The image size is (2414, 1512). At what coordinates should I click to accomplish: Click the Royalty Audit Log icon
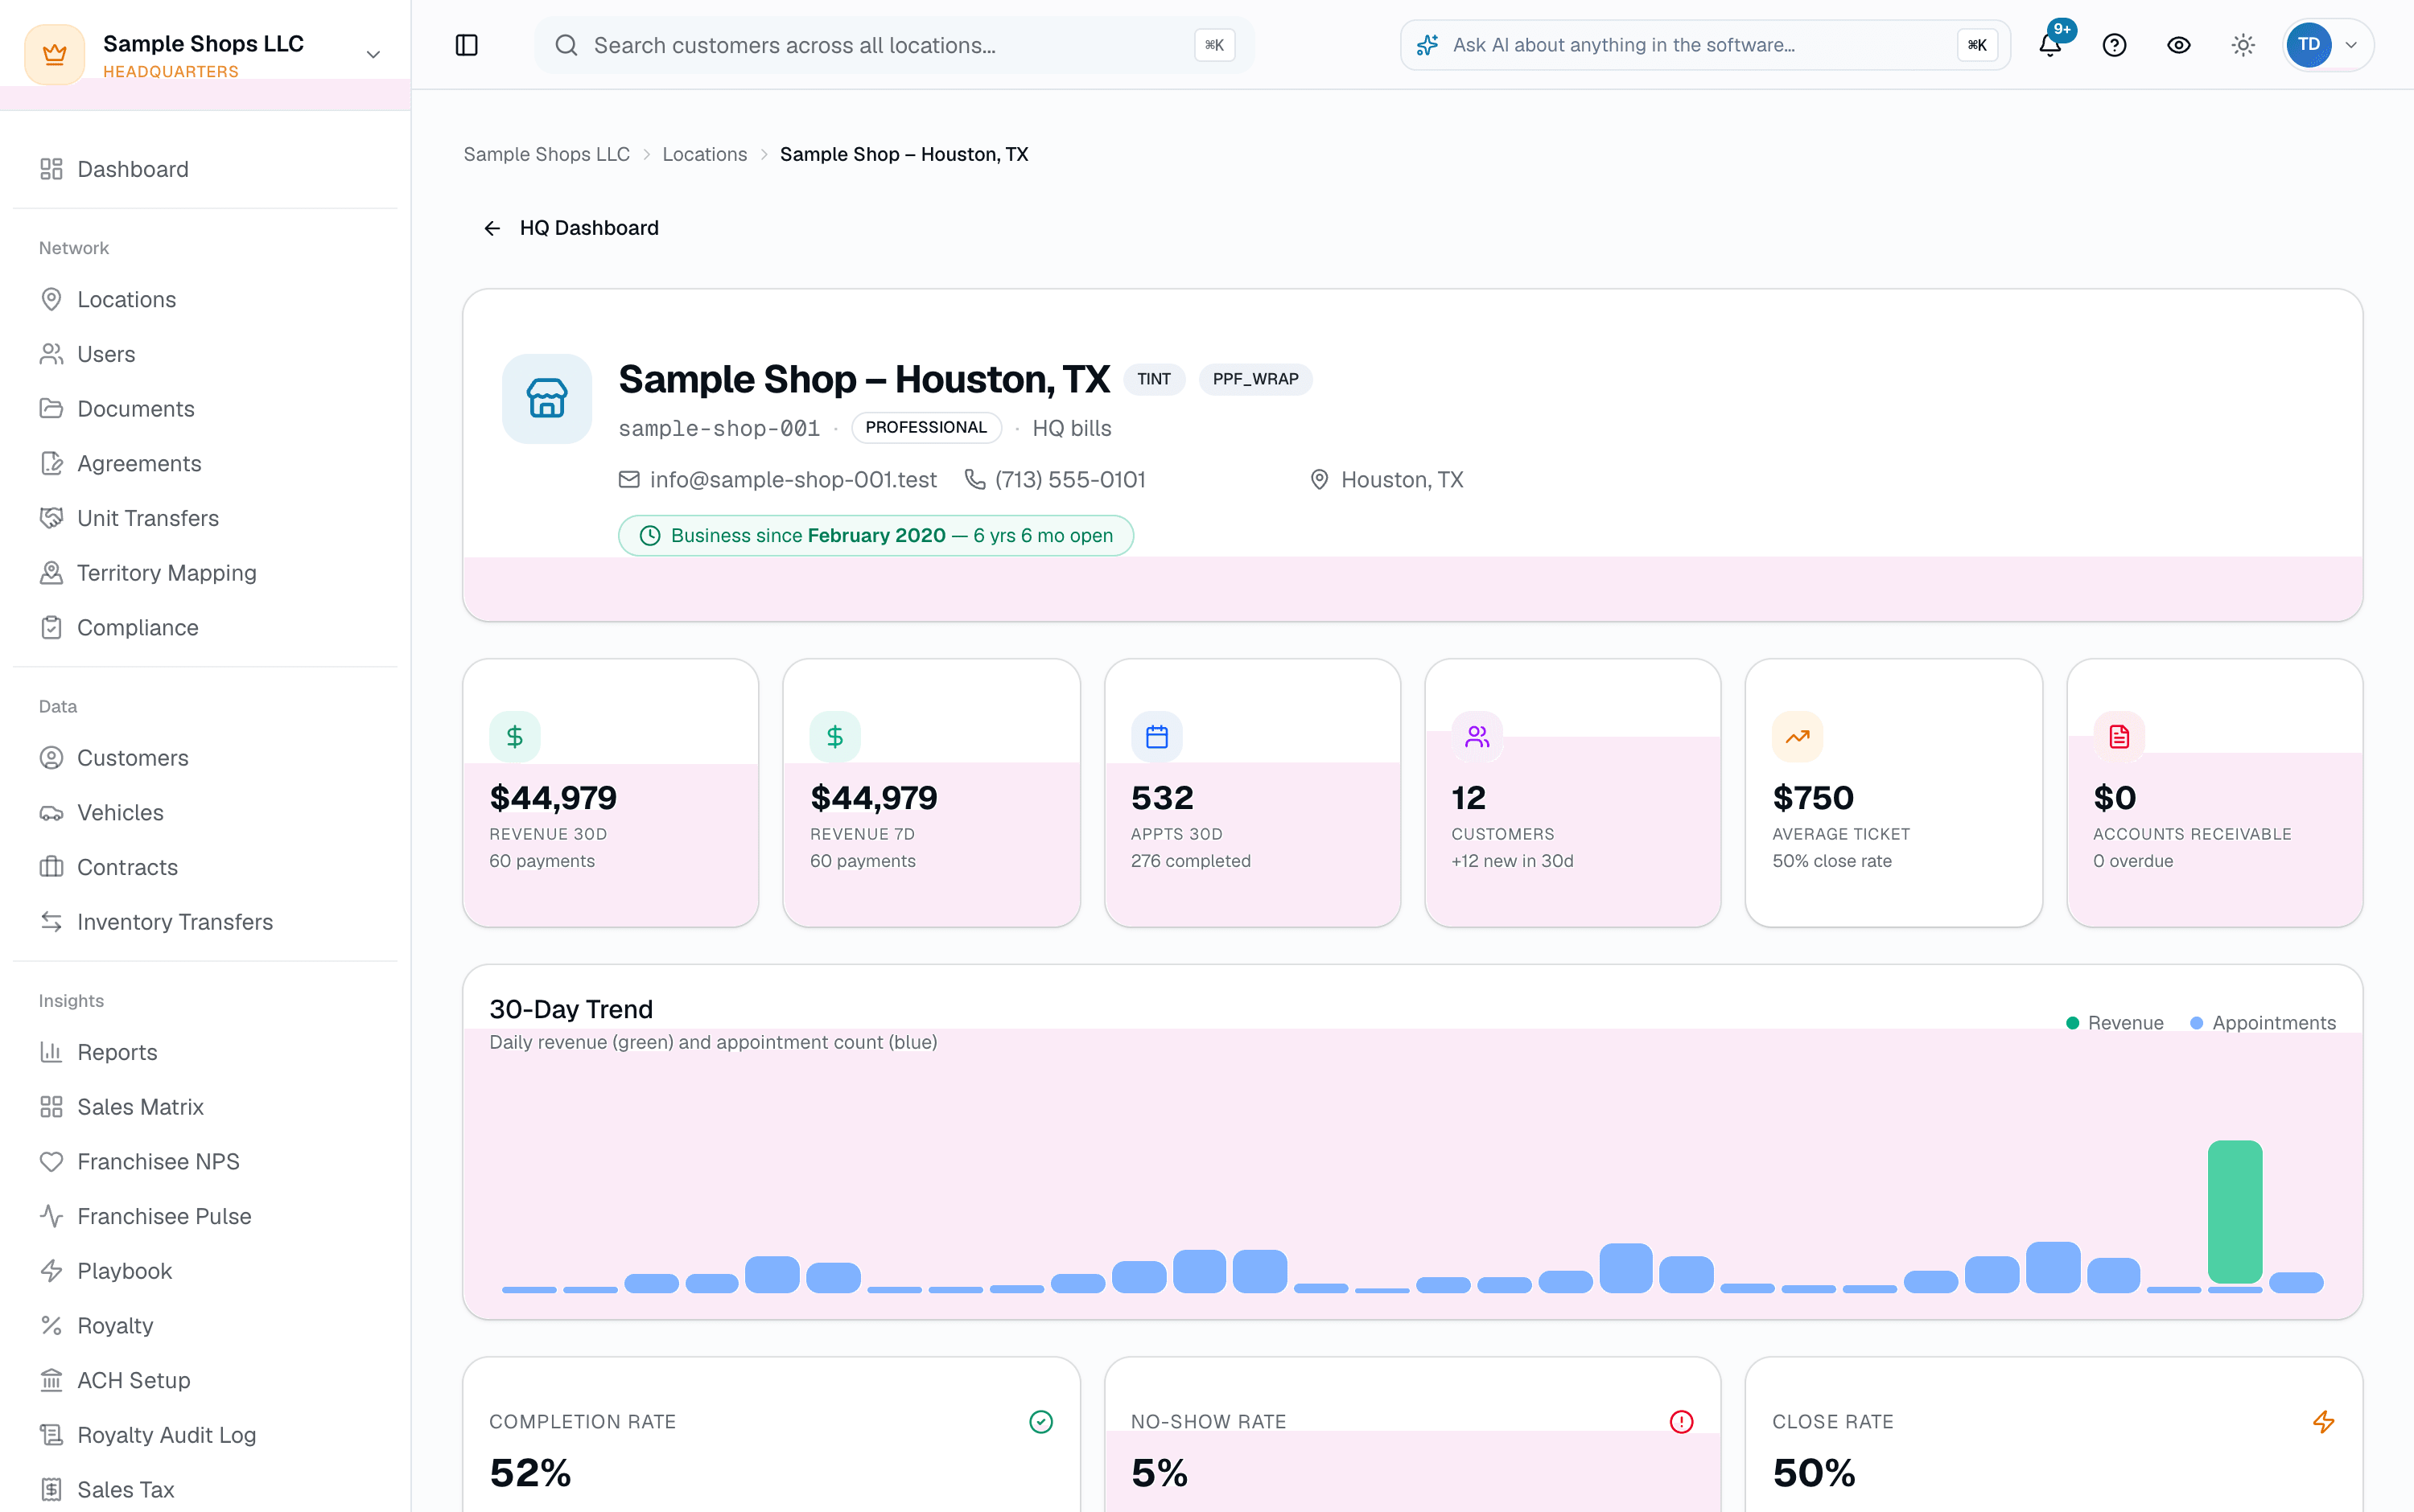[x=51, y=1435]
